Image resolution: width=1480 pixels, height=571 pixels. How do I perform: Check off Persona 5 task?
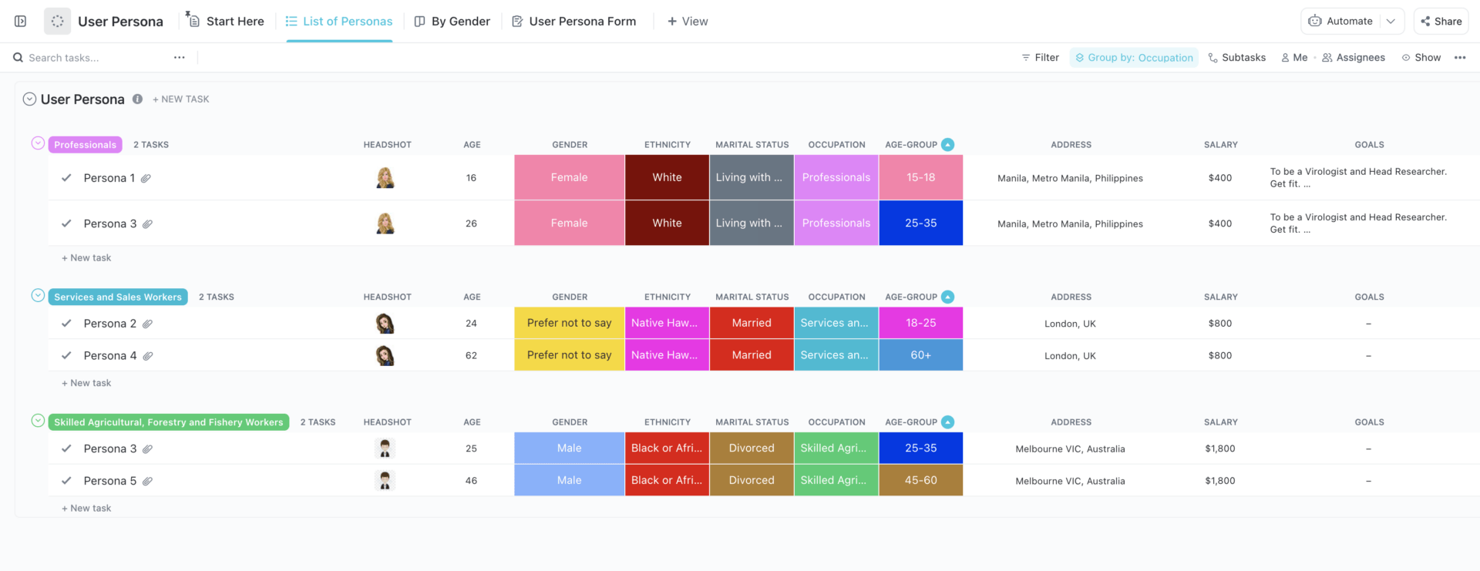pyautogui.click(x=67, y=481)
